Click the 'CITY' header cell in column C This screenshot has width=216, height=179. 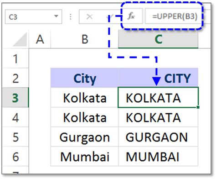point(158,78)
